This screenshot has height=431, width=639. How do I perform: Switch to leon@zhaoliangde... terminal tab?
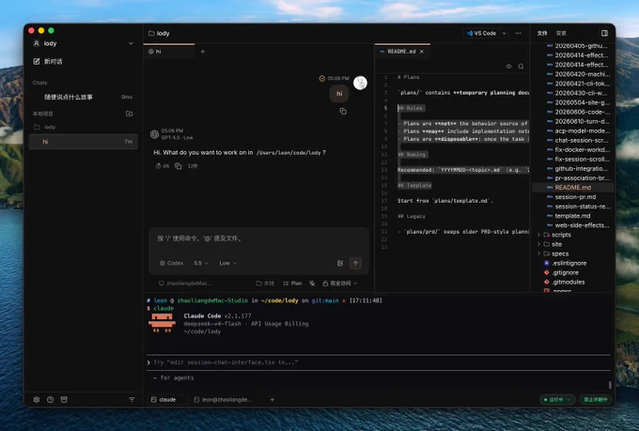click(223, 400)
